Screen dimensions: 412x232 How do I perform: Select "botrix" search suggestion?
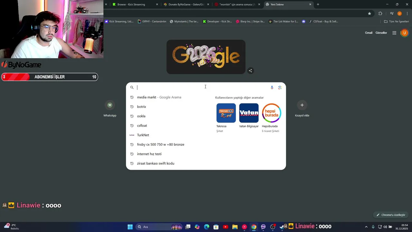tap(169, 107)
